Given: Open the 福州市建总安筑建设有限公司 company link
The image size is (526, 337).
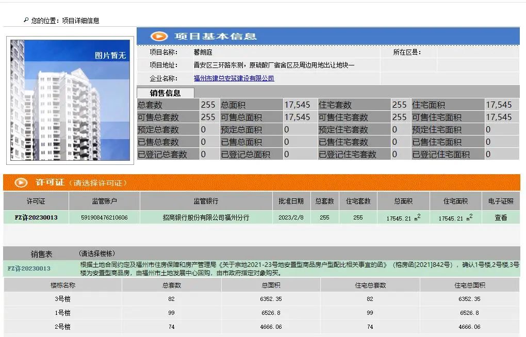Looking at the screenshot, I should click(234, 78).
